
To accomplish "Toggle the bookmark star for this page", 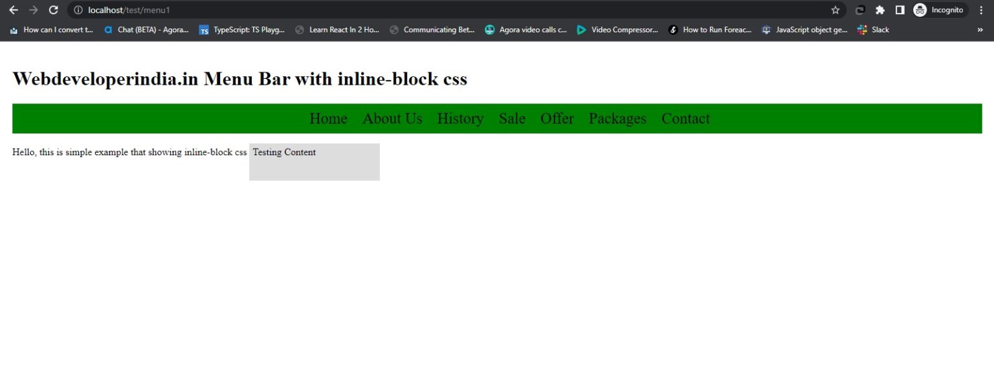I will point(835,10).
